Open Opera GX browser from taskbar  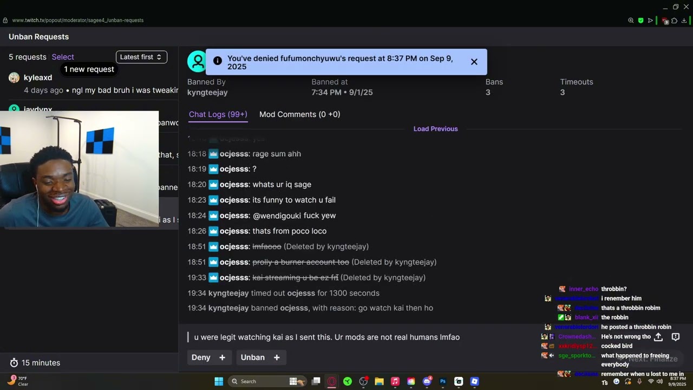[332, 381]
